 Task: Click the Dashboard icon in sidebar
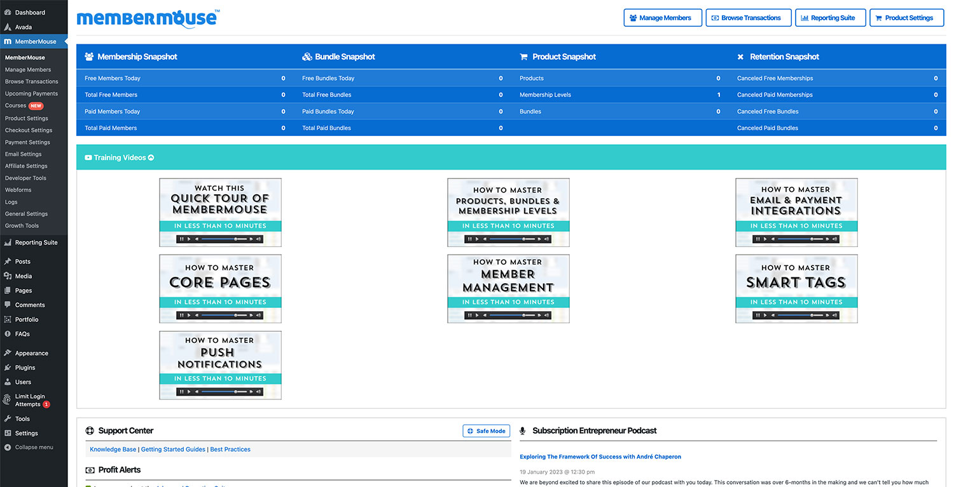[8, 13]
